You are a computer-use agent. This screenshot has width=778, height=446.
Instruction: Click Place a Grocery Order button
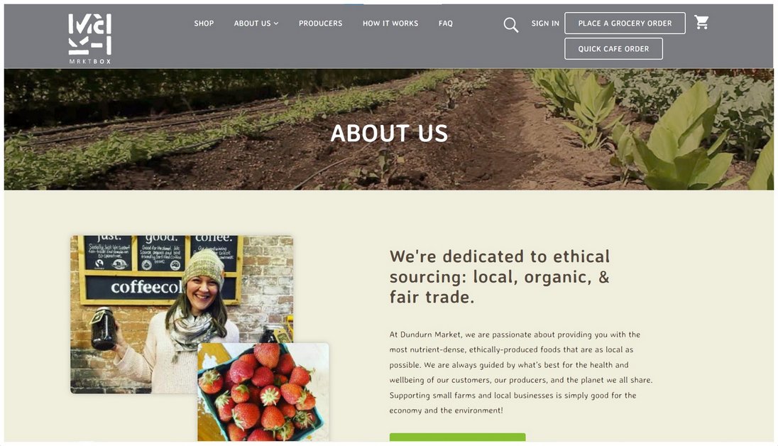(625, 23)
